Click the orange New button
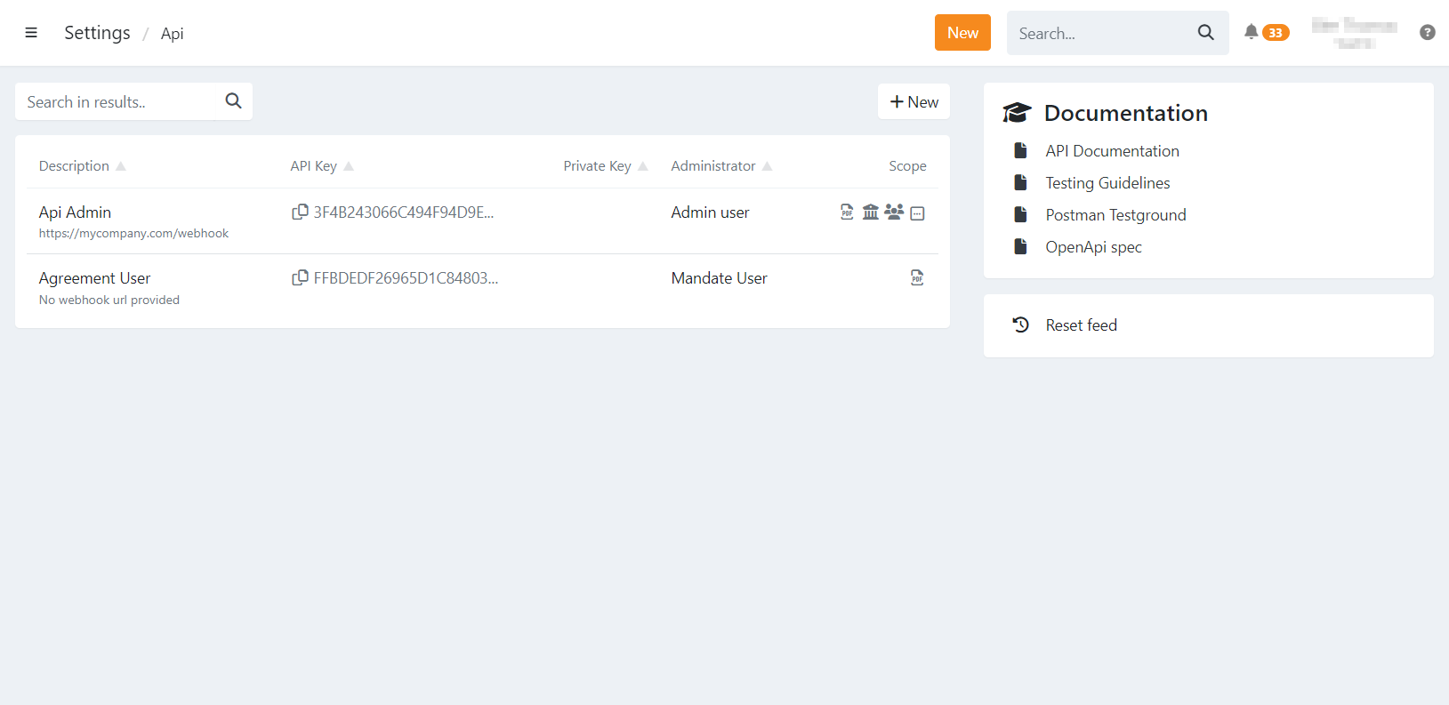 pyautogui.click(x=962, y=33)
